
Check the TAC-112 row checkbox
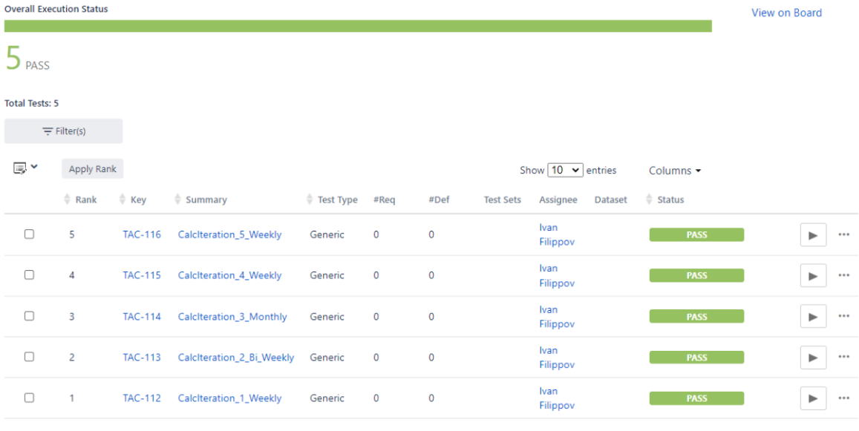click(x=29, y=398)
